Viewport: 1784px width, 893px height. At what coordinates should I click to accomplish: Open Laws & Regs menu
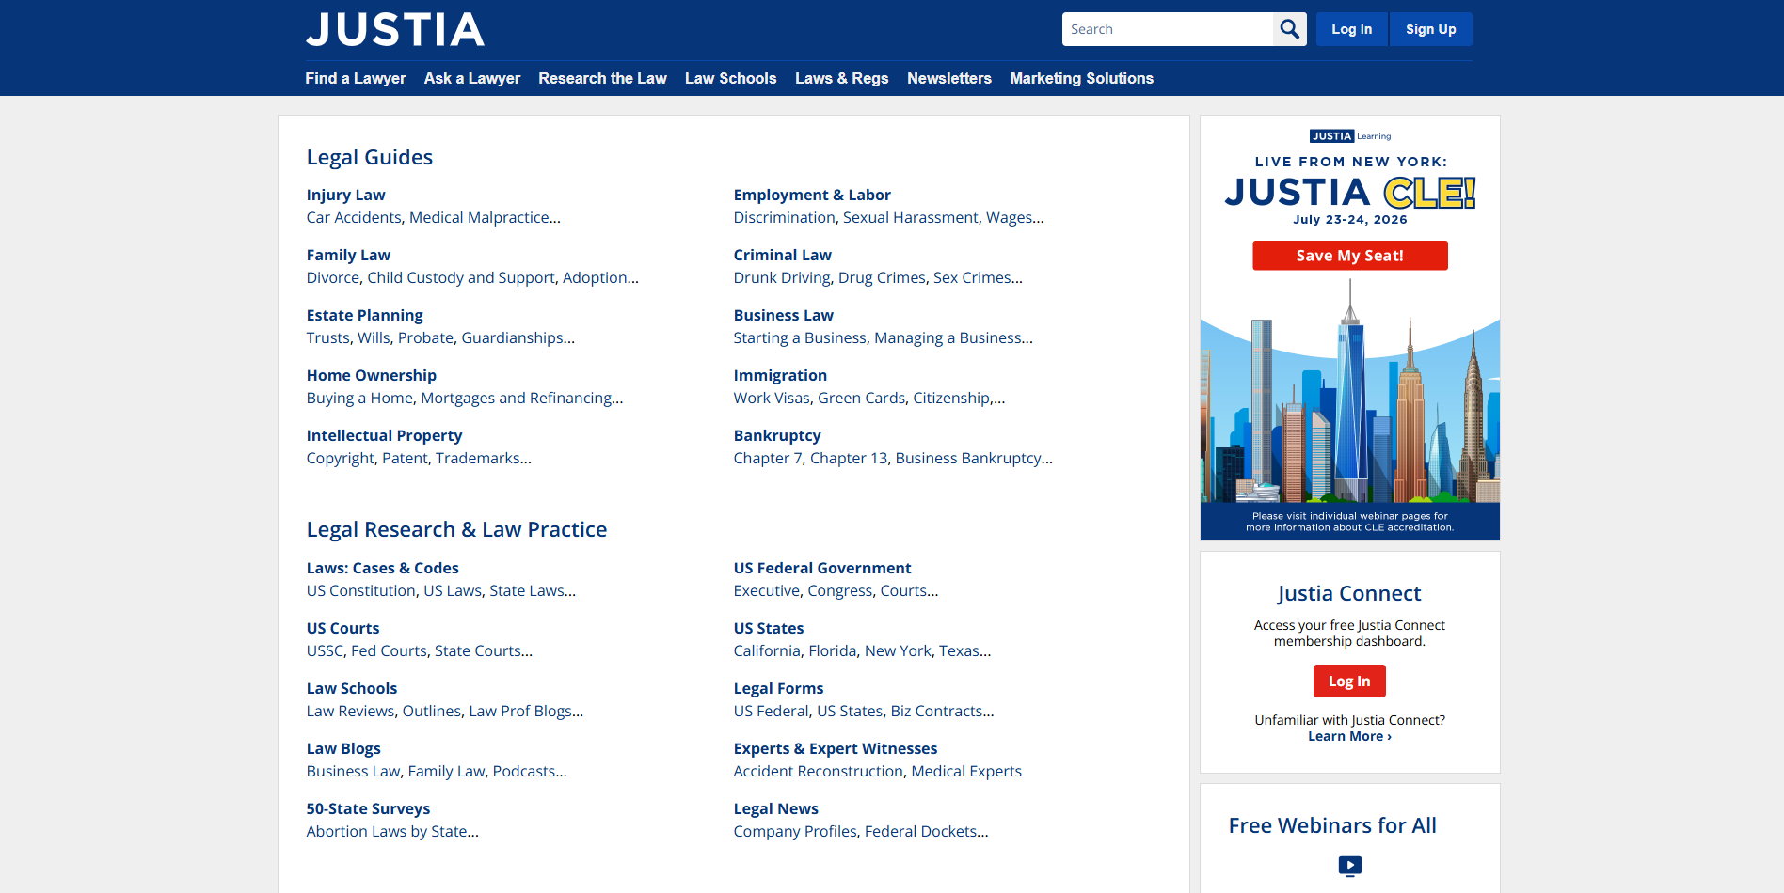coord(842,78)
